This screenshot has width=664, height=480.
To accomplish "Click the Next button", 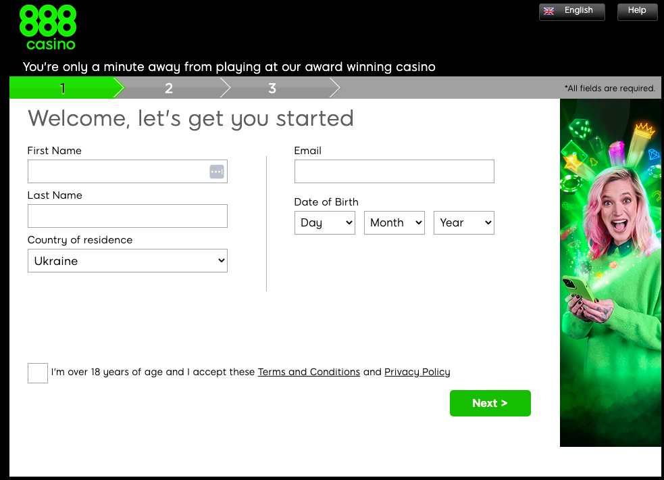I will [x=490, y=403].
